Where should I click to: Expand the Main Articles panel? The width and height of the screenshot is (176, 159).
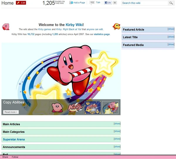[117, 124]
